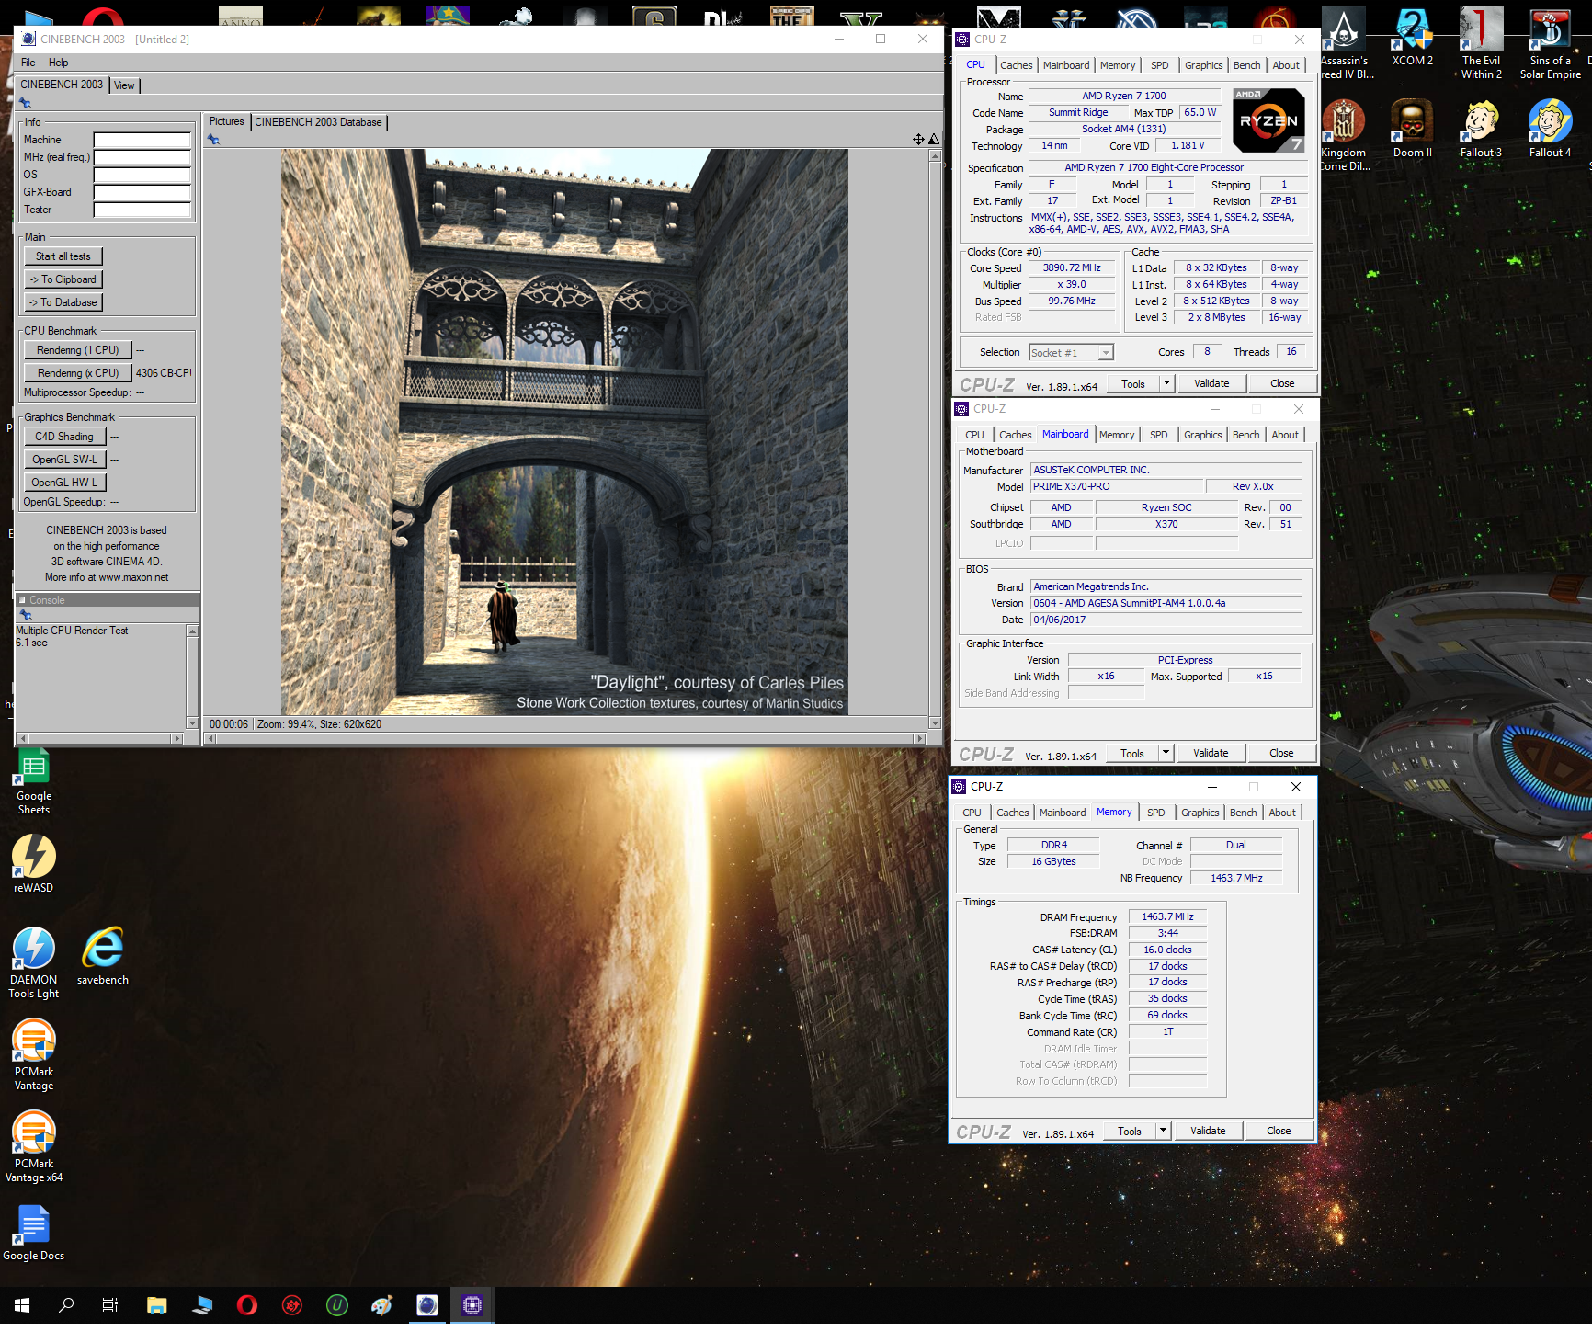Select CPU-Z icon in taskbar
1592x1331 pixels.
click(472, 1304)
